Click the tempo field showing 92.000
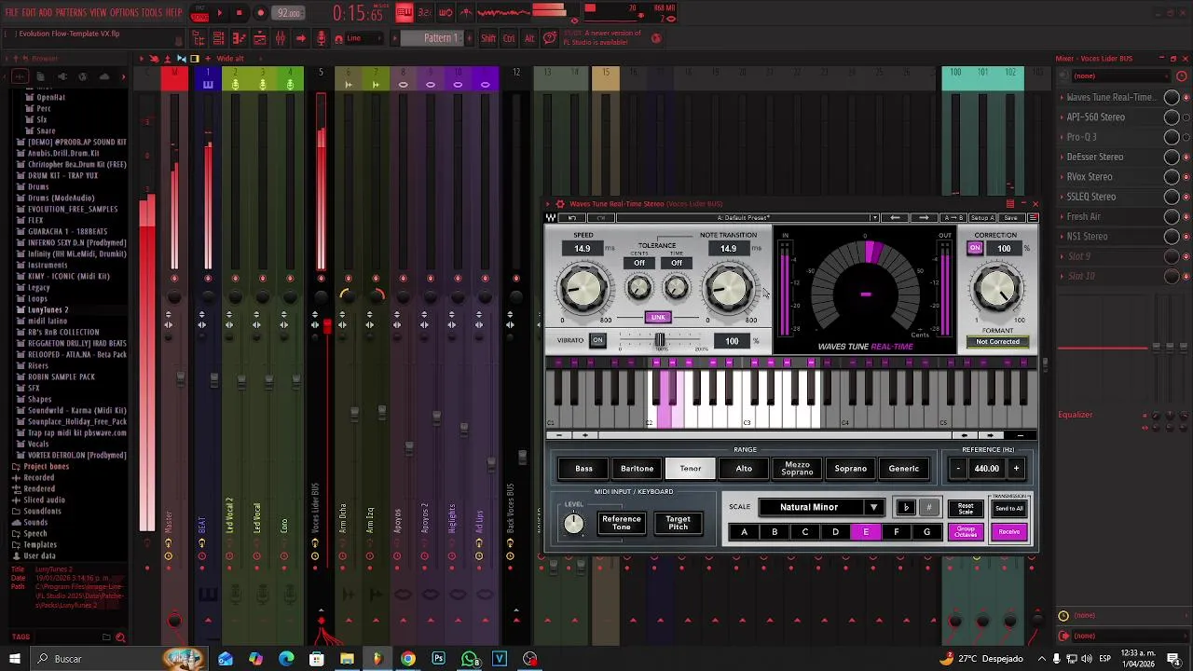This screenshot has width=1193, height=671. pyautogui.click(x=288, y=13)
